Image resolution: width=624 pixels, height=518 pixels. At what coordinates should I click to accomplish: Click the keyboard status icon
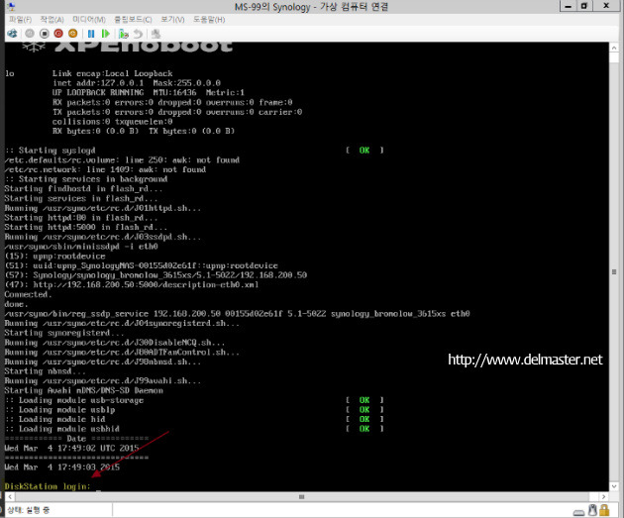579,512
